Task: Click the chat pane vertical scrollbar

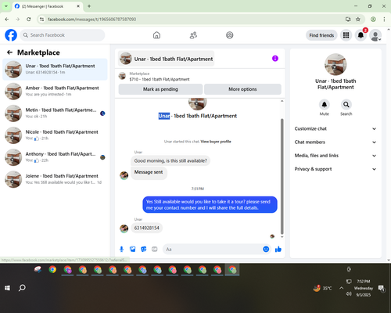Action: tap(282, 176)
